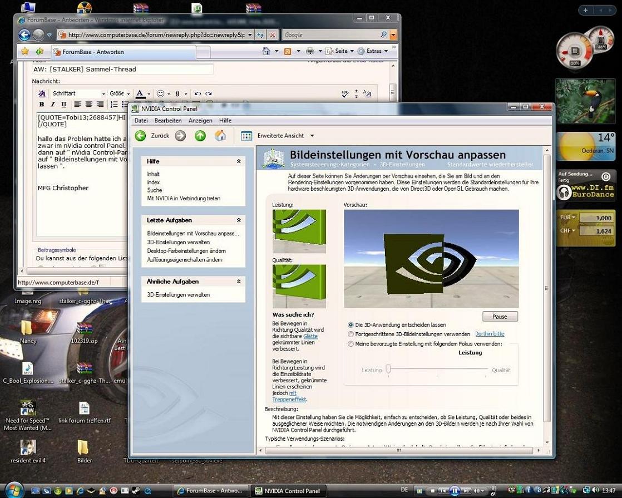Image resolution: width=622 pixels, height=498 pixels.
Task: Click the green up arrow in NVIDIA toolbar
Action: (200, 136)
